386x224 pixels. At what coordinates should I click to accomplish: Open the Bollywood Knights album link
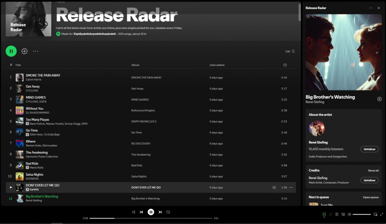point(143,110)
